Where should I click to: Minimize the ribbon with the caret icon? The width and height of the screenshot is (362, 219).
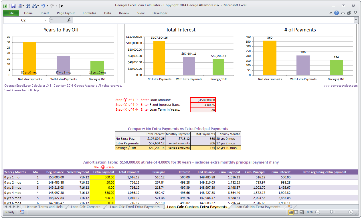click(x=330, y=13)
